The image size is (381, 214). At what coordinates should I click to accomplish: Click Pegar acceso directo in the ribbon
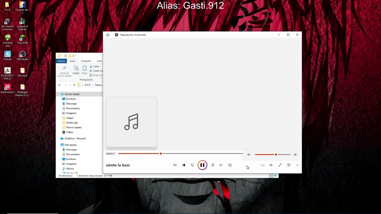[96, 75]
